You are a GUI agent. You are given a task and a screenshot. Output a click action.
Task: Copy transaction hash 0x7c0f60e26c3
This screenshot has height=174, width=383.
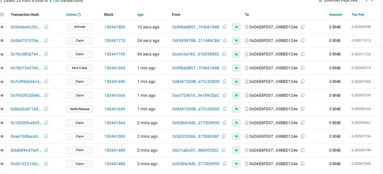pos(46,81)
